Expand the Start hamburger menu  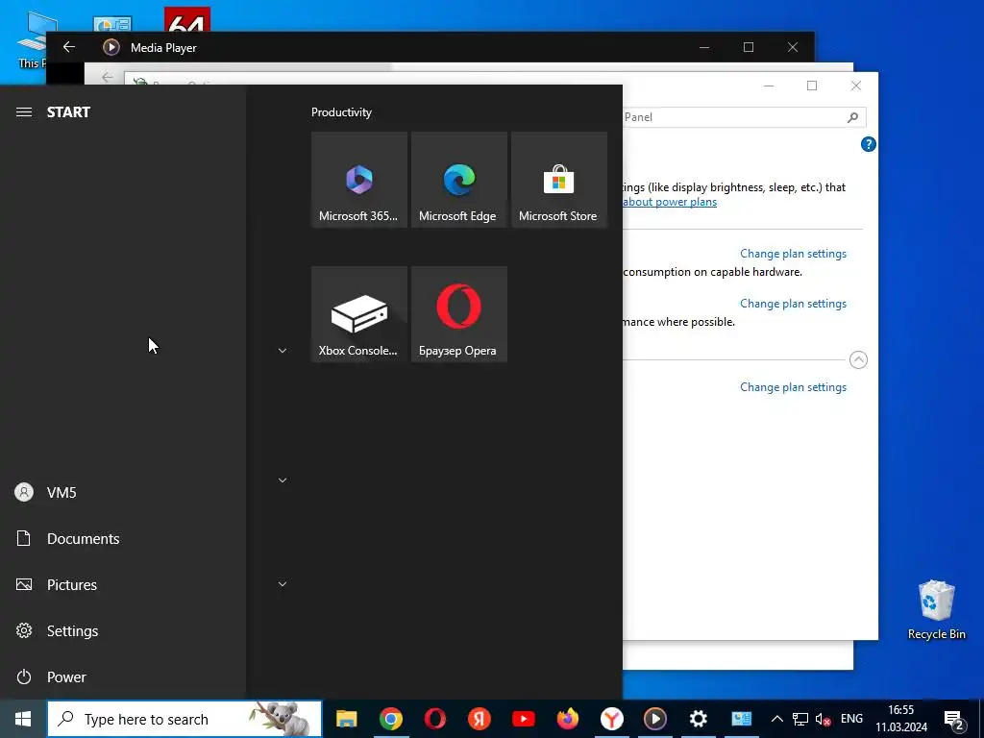pyautogui.click(x=24, y=112)
